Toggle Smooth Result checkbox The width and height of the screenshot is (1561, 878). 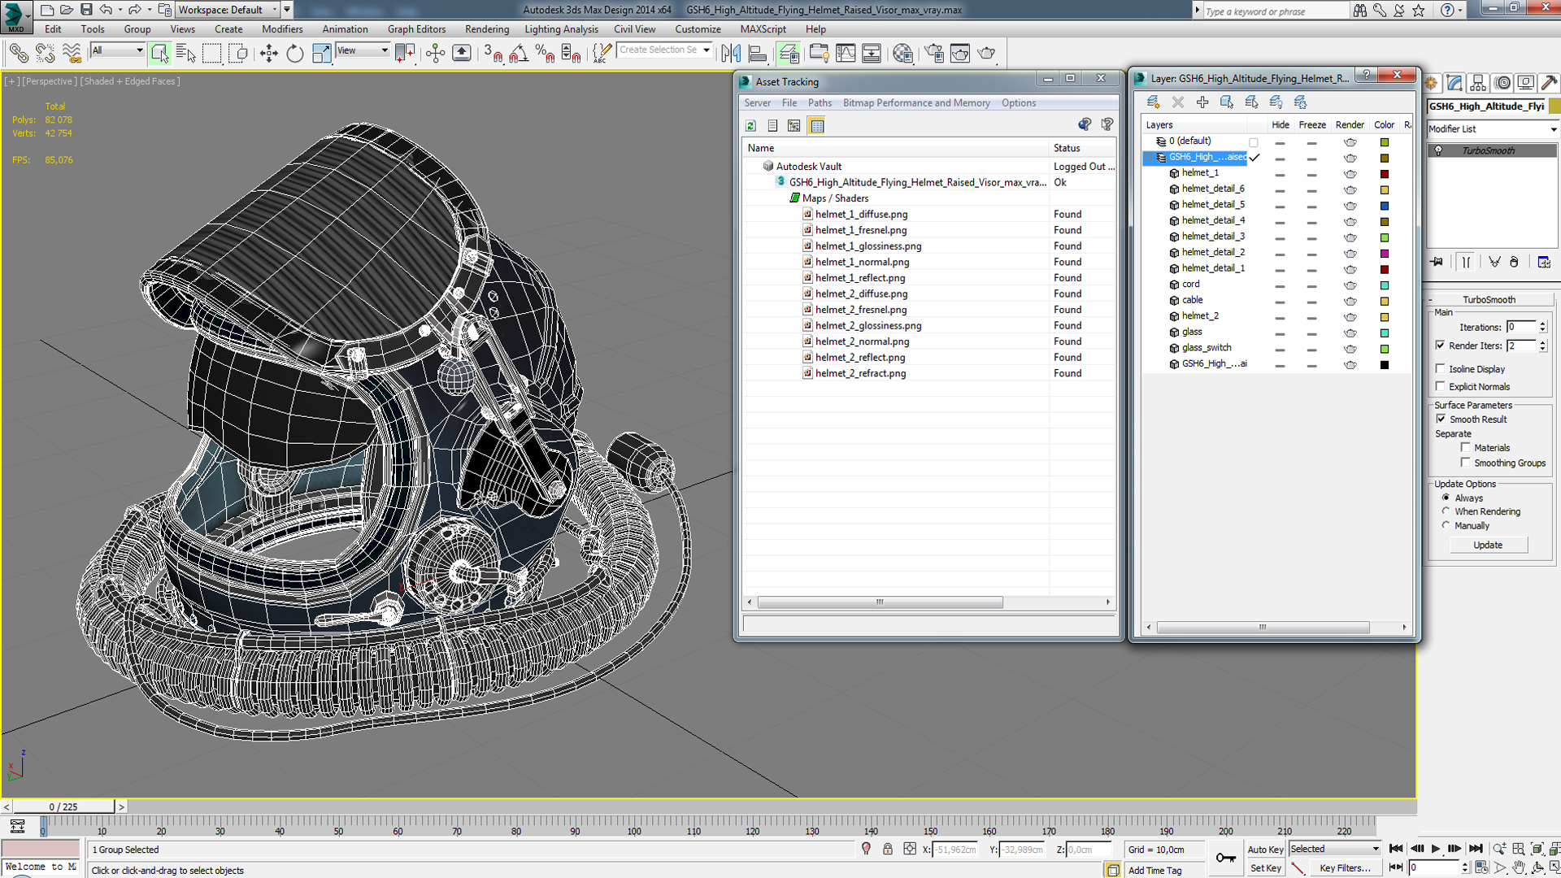[x=1441, y=419]
